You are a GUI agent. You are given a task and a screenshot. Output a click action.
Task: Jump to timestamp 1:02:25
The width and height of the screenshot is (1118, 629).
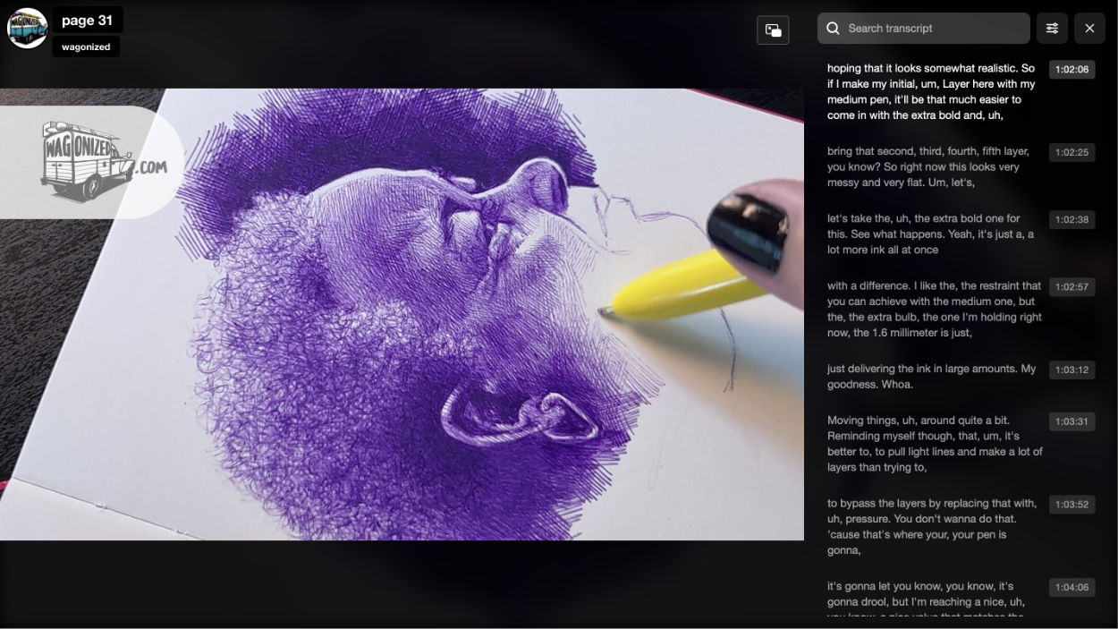tap(1071, 152)
